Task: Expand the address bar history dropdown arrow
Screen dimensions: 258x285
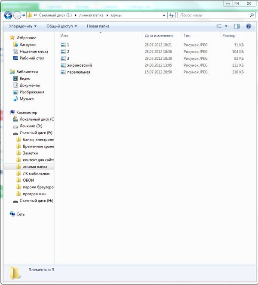Action: point(164,15)
